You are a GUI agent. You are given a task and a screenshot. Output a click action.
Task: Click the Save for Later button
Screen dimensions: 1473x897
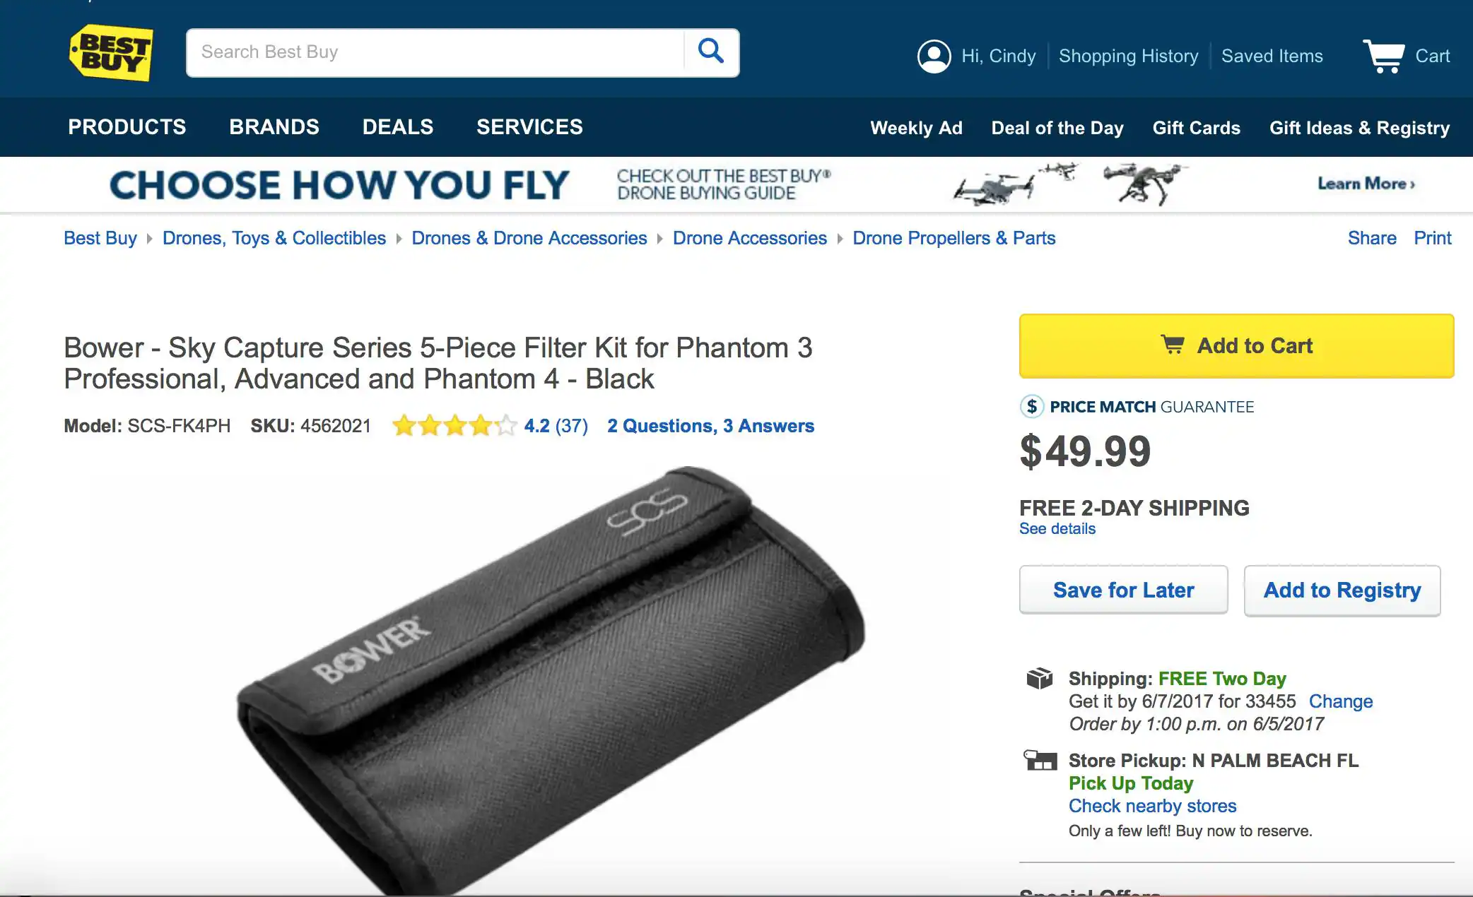click(x=1123, y=590)
